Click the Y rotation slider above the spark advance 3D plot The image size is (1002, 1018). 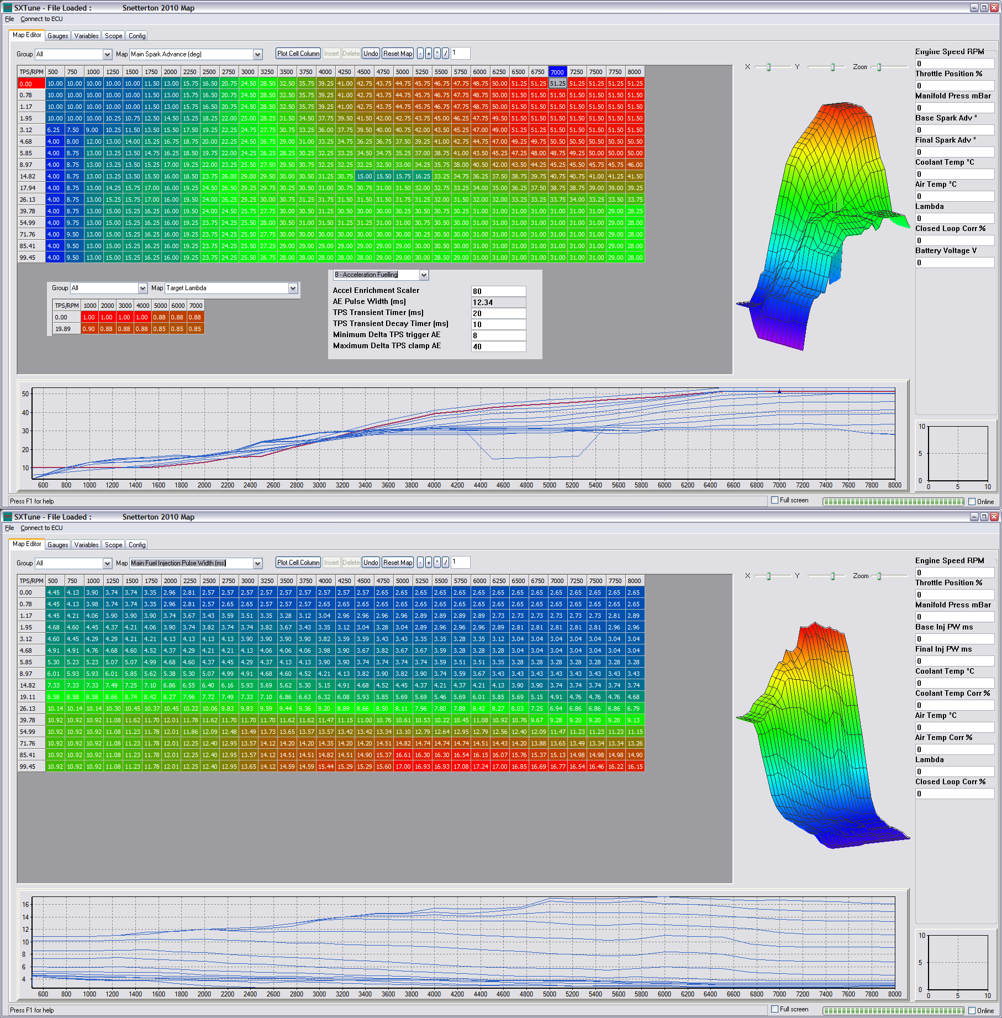[826, 67]
